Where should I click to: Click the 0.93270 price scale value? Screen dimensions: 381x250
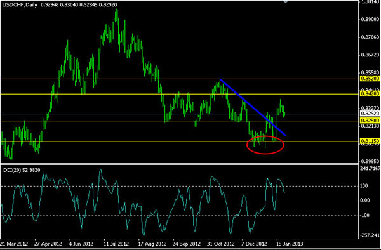pos(370,108)
